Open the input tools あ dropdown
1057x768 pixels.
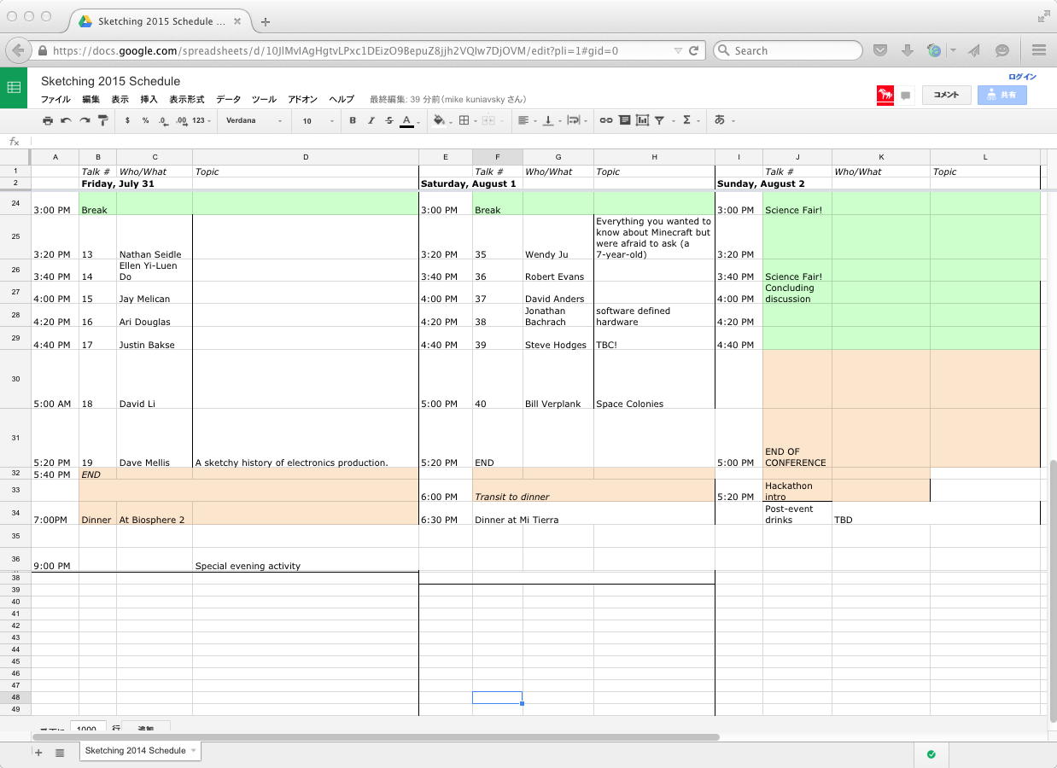point(724,121)
